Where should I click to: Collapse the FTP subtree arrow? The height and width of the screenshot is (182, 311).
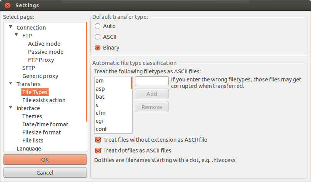17,35
